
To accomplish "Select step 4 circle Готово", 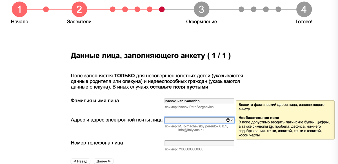I will 304,9.
